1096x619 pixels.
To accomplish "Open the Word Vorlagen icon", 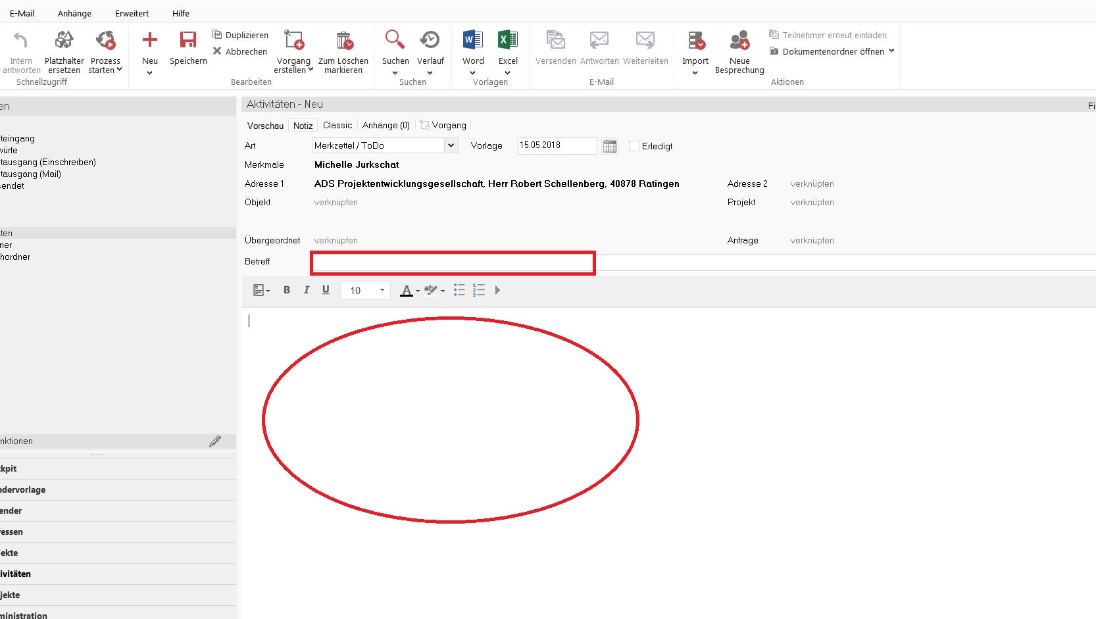I will coord(472,41).
